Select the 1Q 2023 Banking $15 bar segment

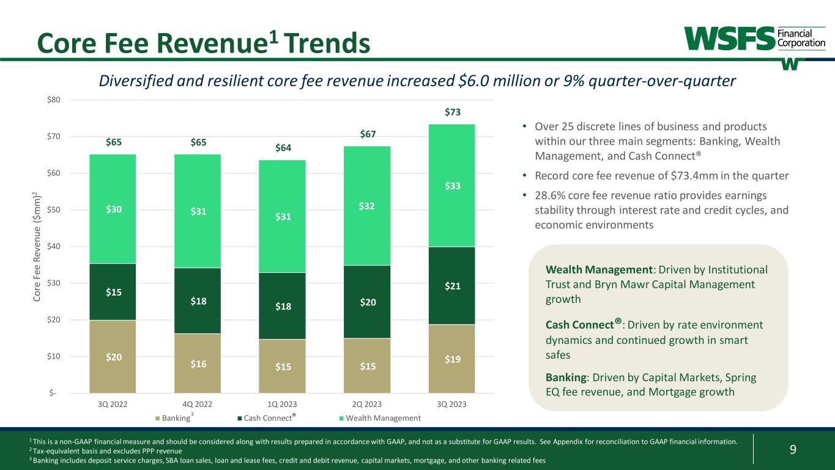282,366
